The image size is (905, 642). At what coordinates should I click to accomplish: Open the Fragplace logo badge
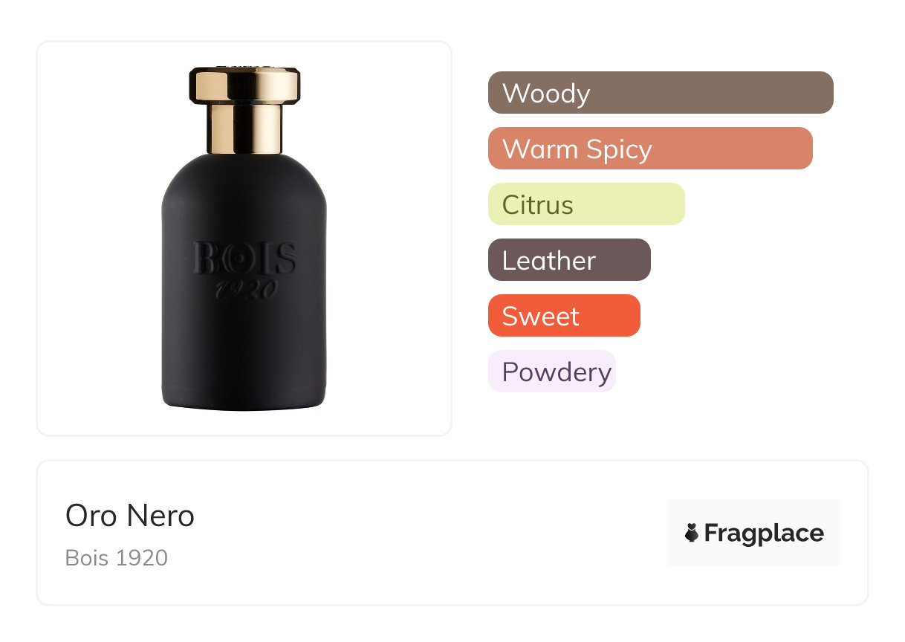click(753, 533)
